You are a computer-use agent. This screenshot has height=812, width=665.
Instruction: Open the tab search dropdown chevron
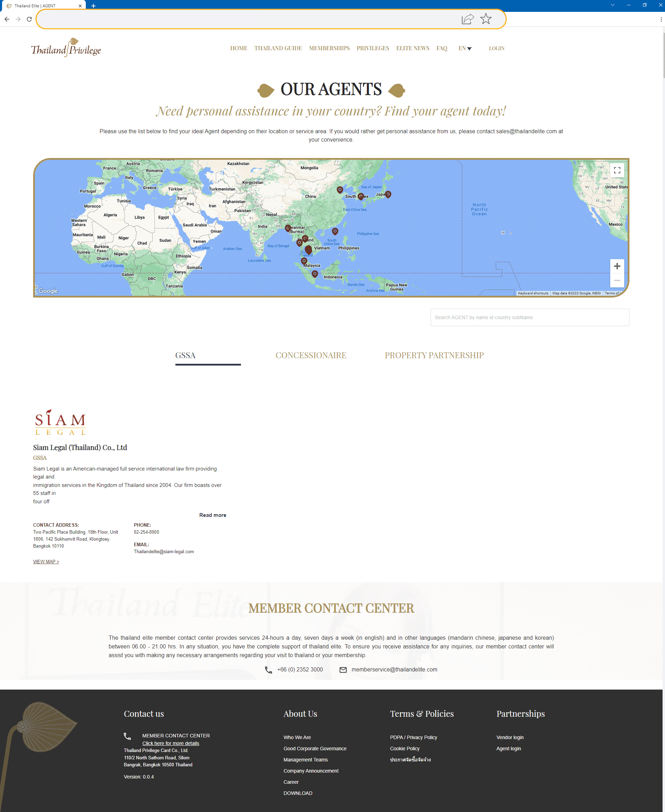[612, 5]
